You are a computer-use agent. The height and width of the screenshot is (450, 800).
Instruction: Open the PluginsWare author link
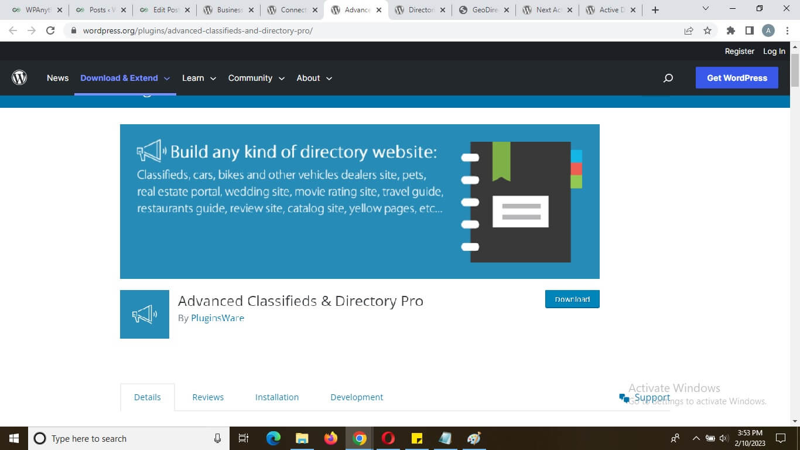pos(217,318)
